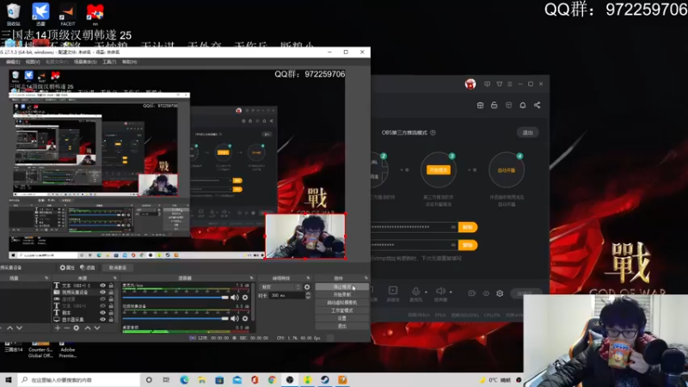Expand microphone options arrow in the streaming app
This screenshot has height=387, width=688.
coord(426,292)
